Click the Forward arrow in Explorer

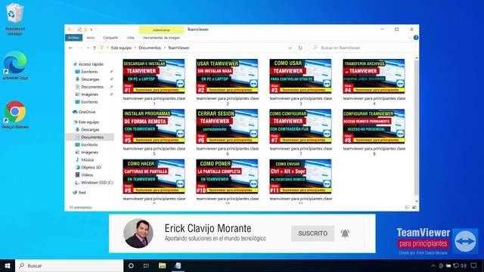tap(80, 48)
